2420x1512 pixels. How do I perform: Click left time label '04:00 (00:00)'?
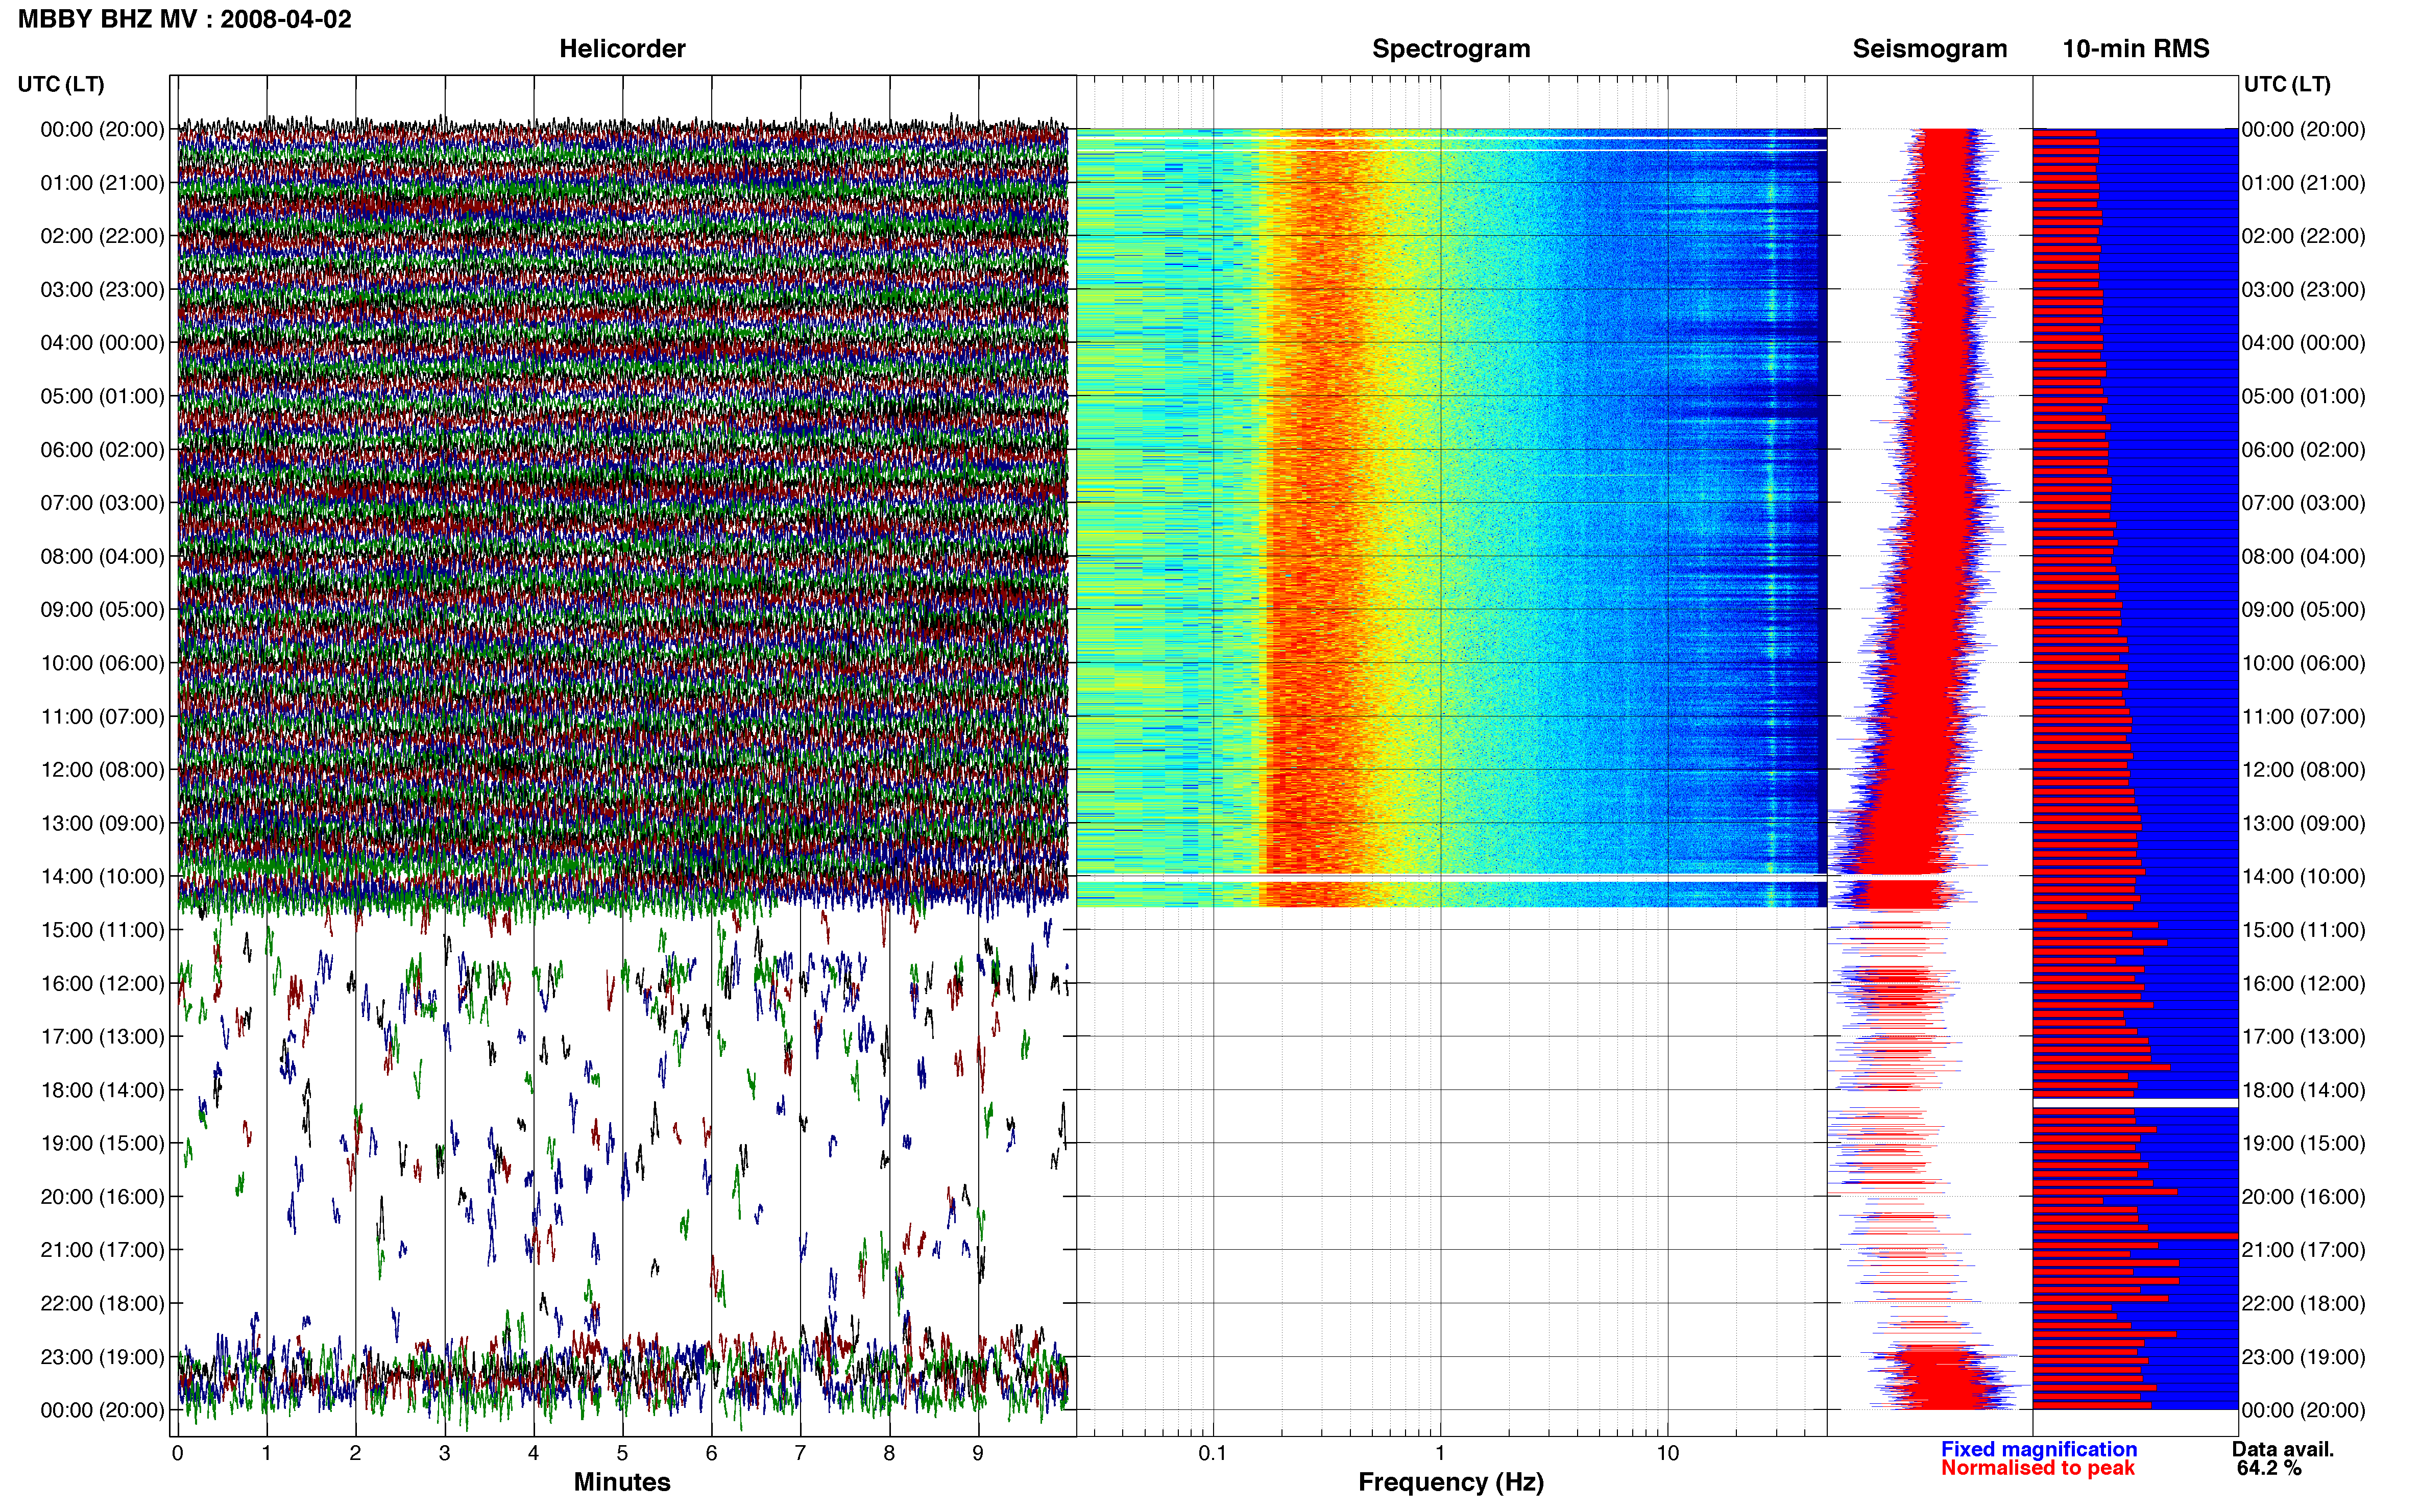(x=102, y=343)
